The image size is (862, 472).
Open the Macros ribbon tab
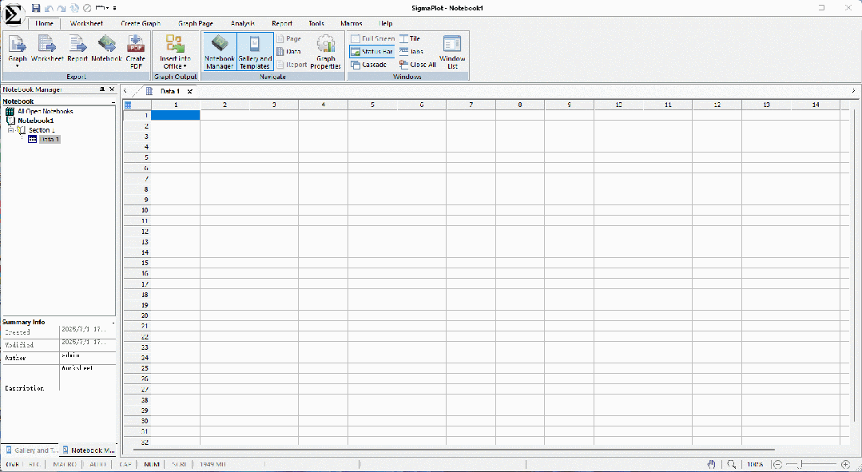pos(352,24)
